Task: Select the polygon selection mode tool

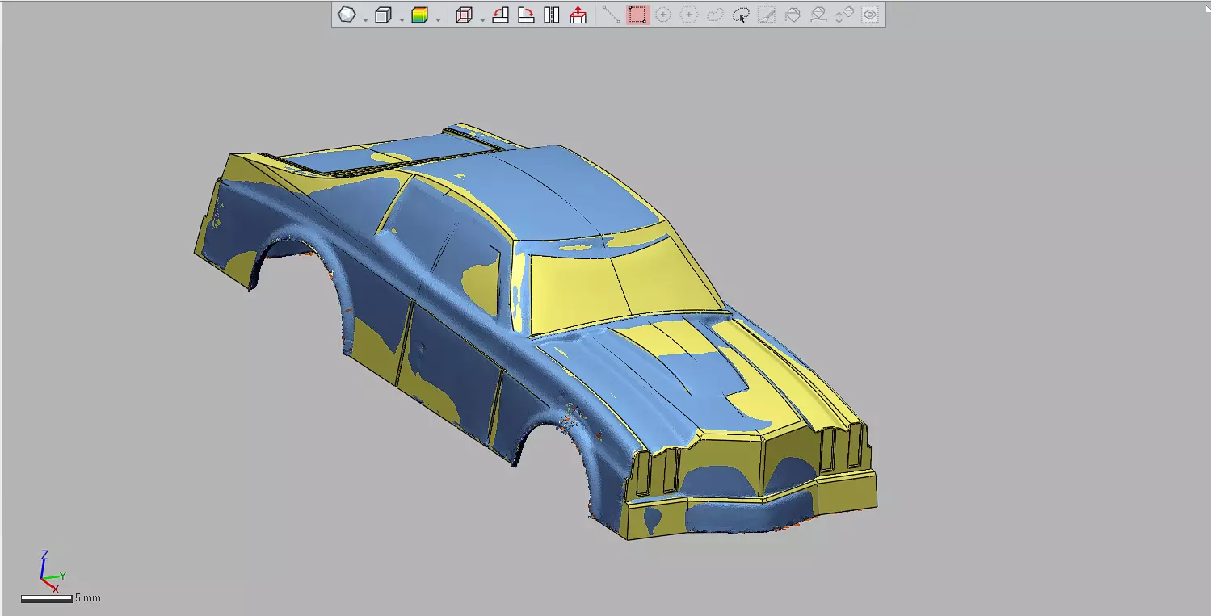Action: [x=689, y=15]
